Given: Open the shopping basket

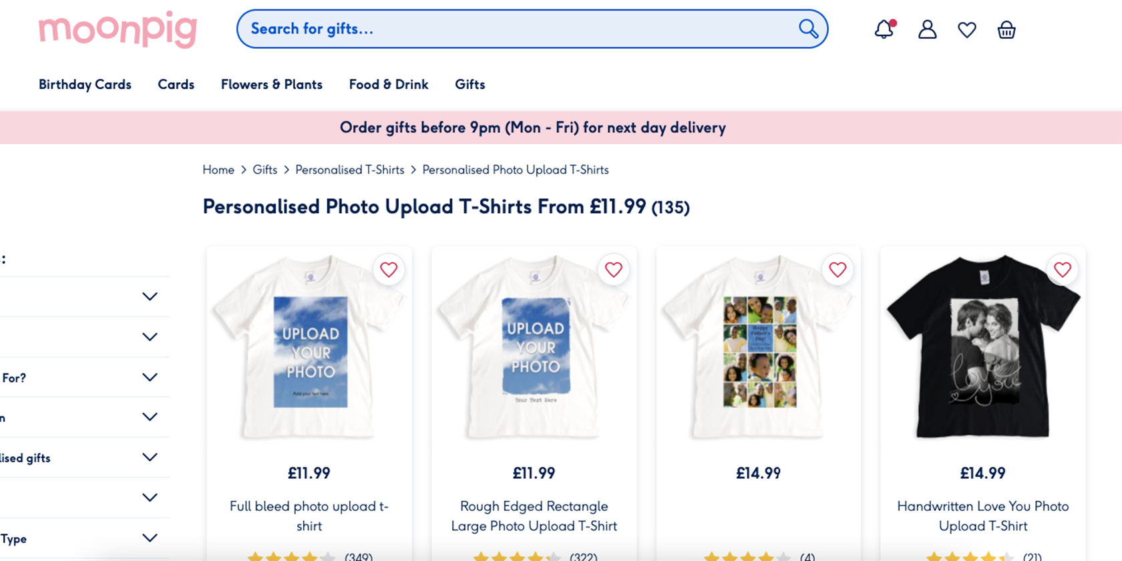Looking at the screenshot, I should [x=1006, y=30].
